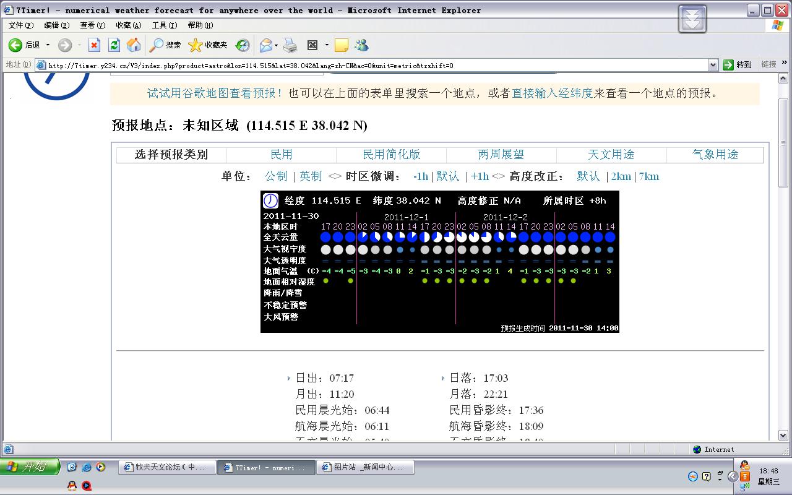Click the forecast chart image
Screen dimensions: 792x495
tap(440, 262)
